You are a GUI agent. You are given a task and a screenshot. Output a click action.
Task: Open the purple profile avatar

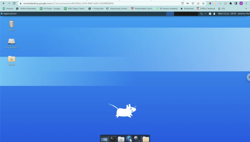(241, 3)
